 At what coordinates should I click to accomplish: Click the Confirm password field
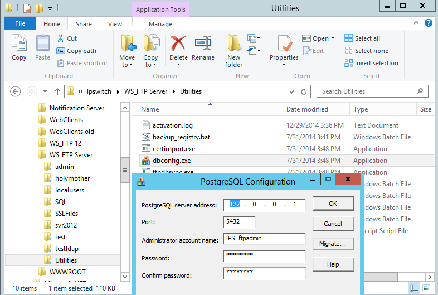pos(265,273)
